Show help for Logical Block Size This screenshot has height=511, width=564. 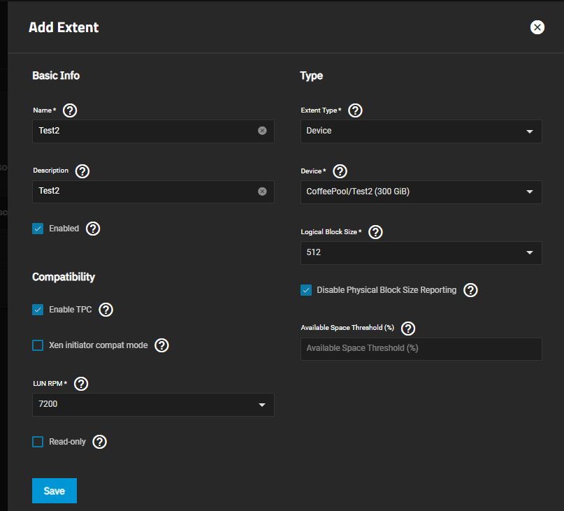pos(375,232)
